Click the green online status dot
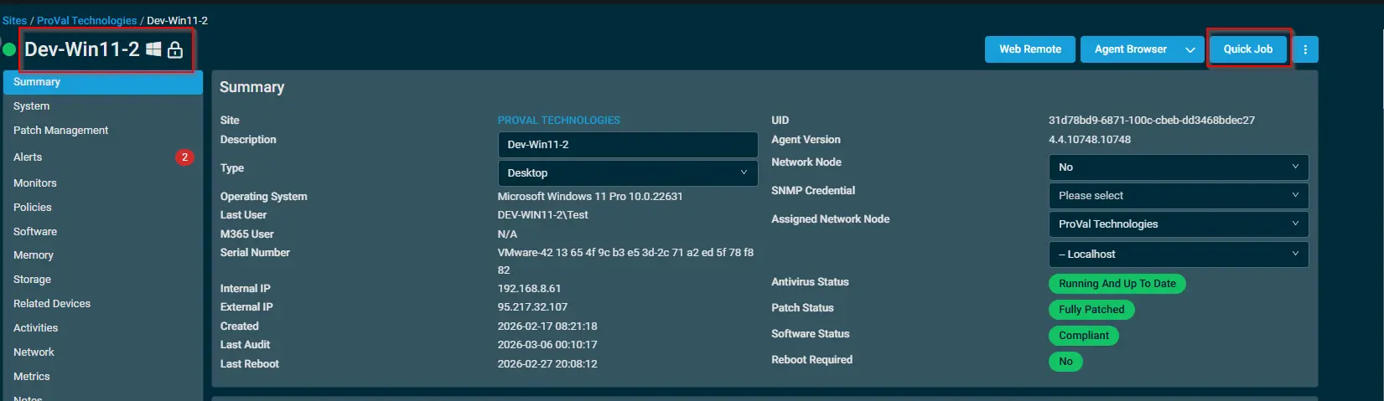 (x=10, y=49)
